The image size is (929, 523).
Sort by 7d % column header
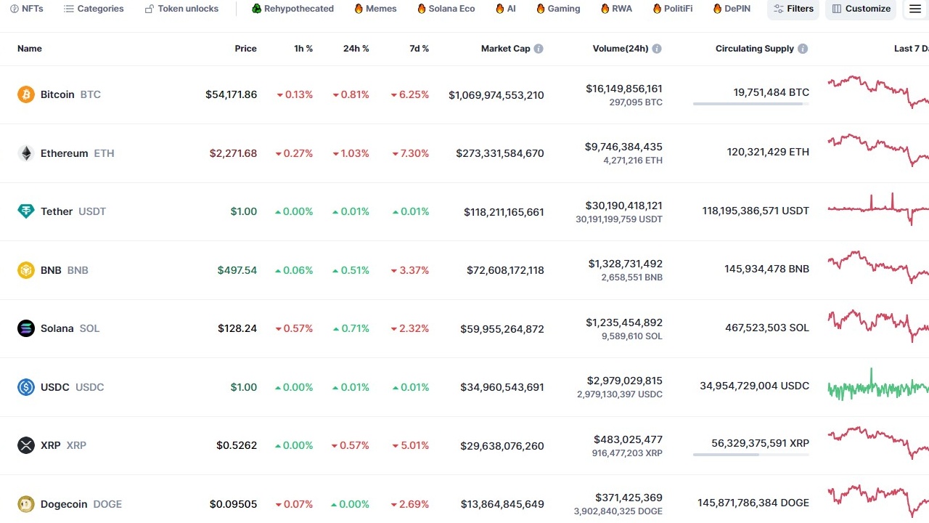pyautogui.click(x=419, y=49)
